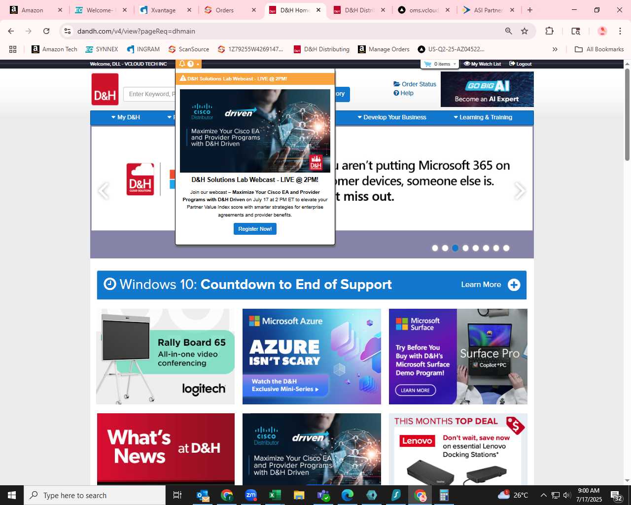Open the Windows Start menu

[12, 495]
